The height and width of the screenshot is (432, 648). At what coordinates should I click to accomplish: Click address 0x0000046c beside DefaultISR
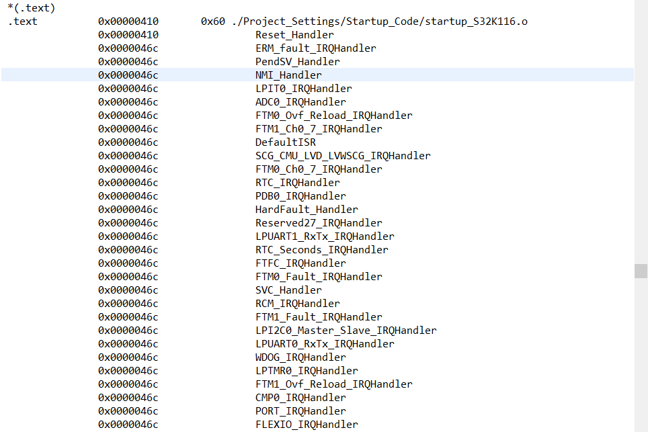[x=128, y=142]
